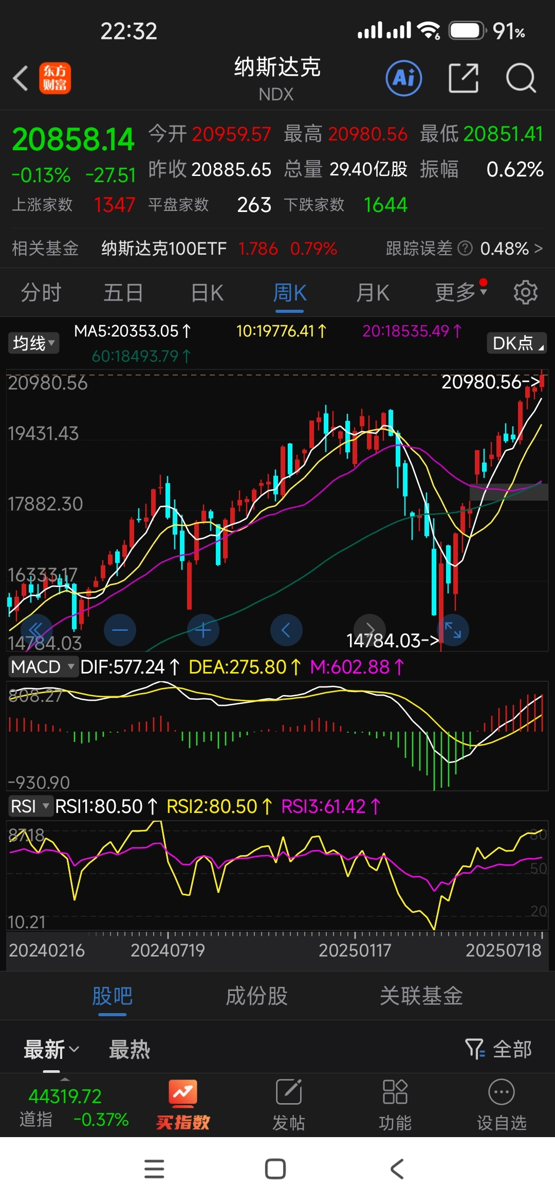Tap the 20250117 date axis label
The width and height of the screenshot is (555, 1204).
click(355, 950)
